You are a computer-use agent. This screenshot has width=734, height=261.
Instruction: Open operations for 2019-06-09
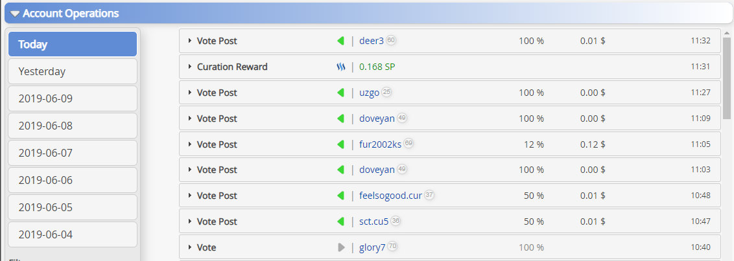(73, 98)
